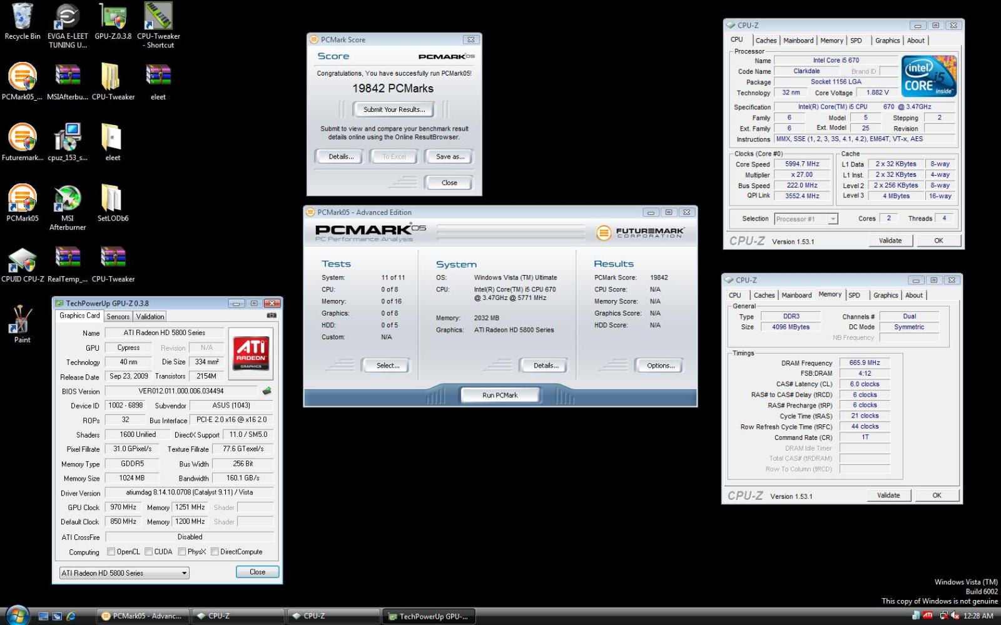Click Validate in the top CPU-Z window
Image resolution: width=1001 pixels, height=625 pixels.
pyautogui.click(x=890, y=241)
